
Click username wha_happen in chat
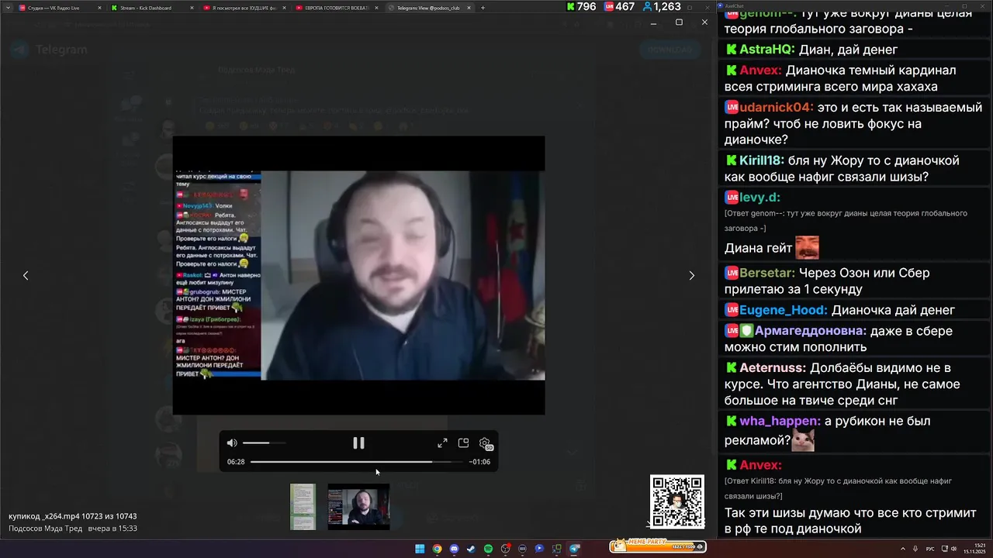(x=780, y=421)
